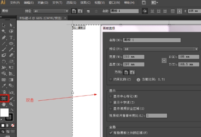Pick the Hand tool
The width and height of the screenshot is (201, 137).
tap(4, 104)
